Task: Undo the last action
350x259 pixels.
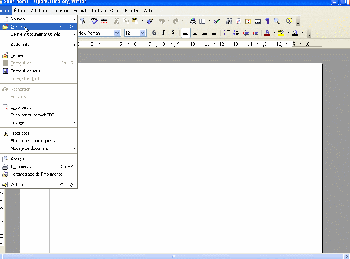Action: pyautogui.click(x=162, y=21)
